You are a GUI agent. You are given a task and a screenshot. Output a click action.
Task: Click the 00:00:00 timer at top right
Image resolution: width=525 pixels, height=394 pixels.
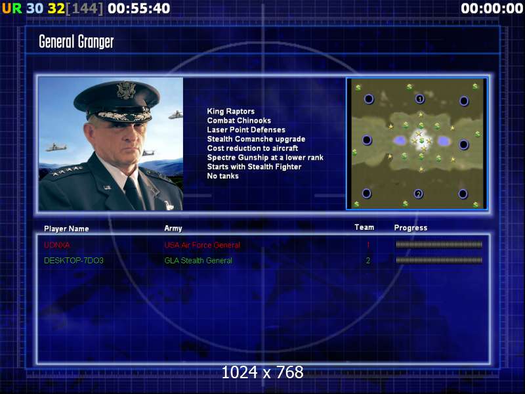point(492,9)
